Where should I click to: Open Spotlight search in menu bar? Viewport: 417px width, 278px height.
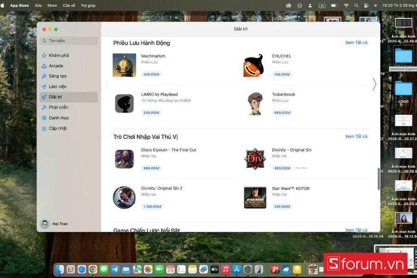click(x=356, y=5)
